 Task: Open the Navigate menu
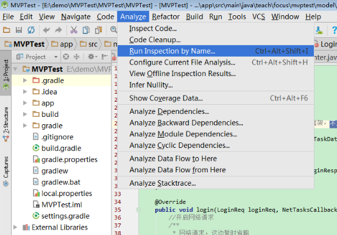coord(76,17)
